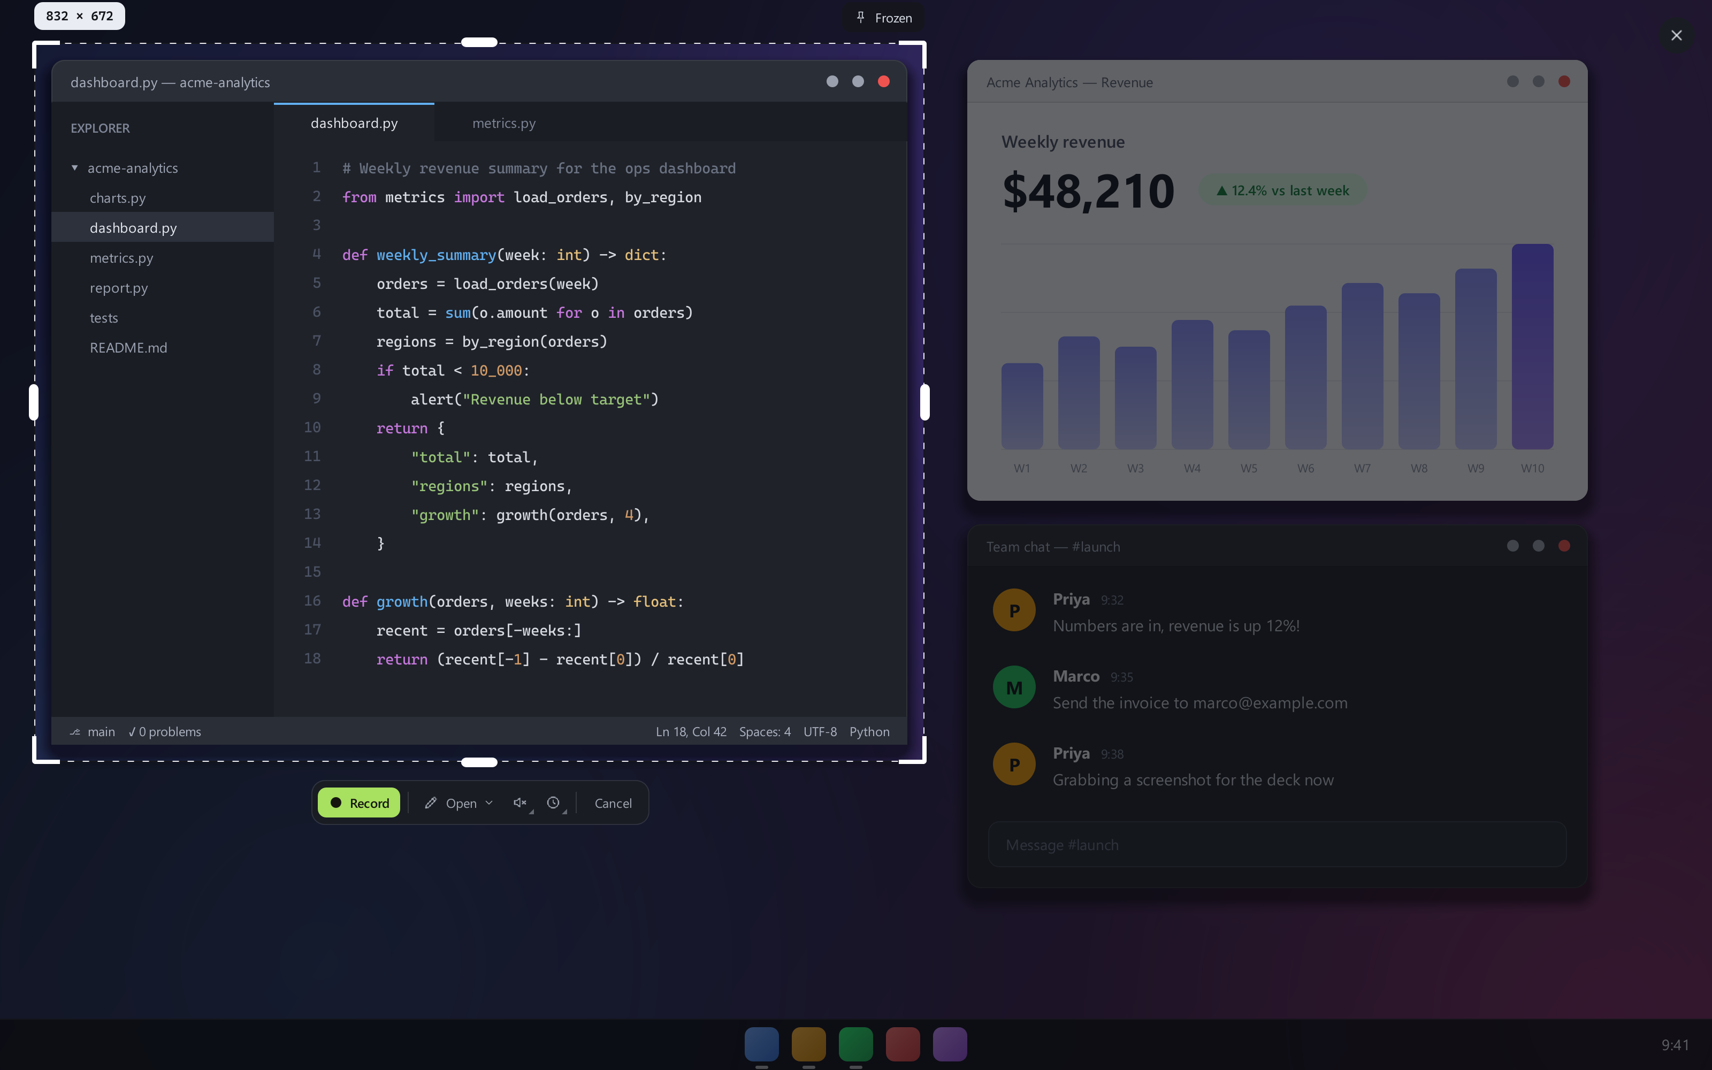Open report.py in the explorer

163,287
